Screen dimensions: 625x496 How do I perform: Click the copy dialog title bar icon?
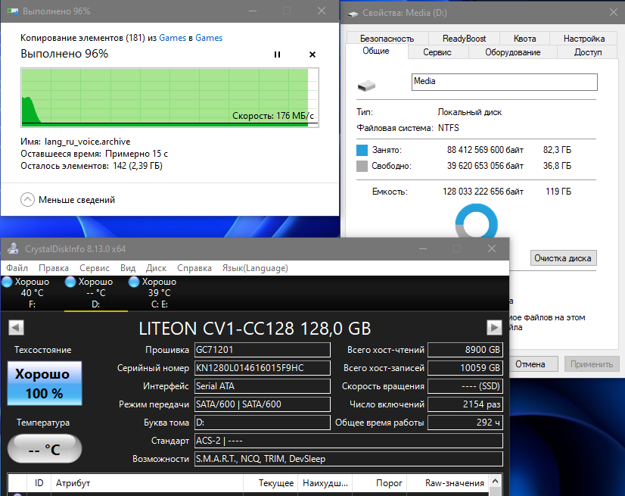pyautogui.click(x=13, y=11)
